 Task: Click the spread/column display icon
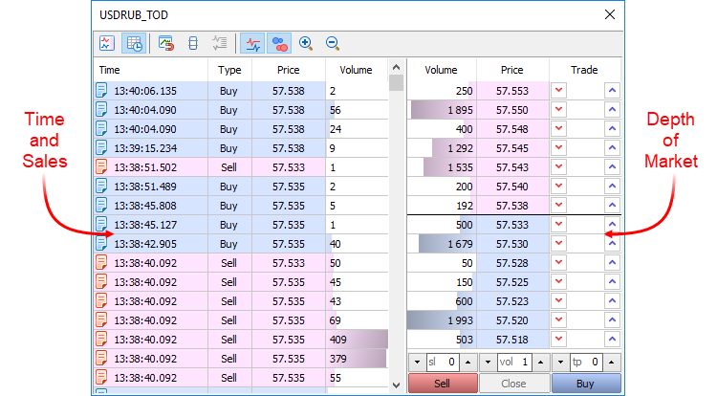193,43
